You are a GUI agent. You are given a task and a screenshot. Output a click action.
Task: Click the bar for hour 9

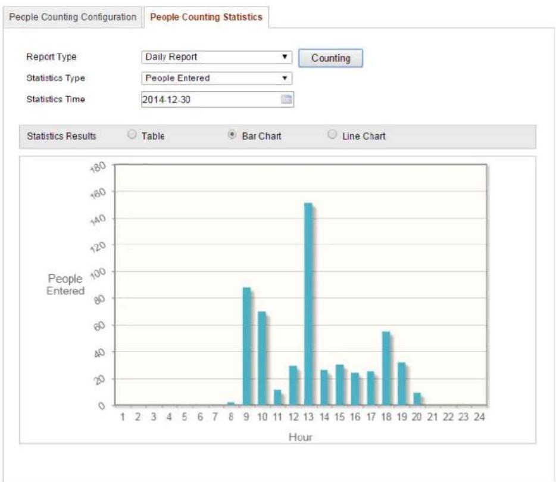246,346
